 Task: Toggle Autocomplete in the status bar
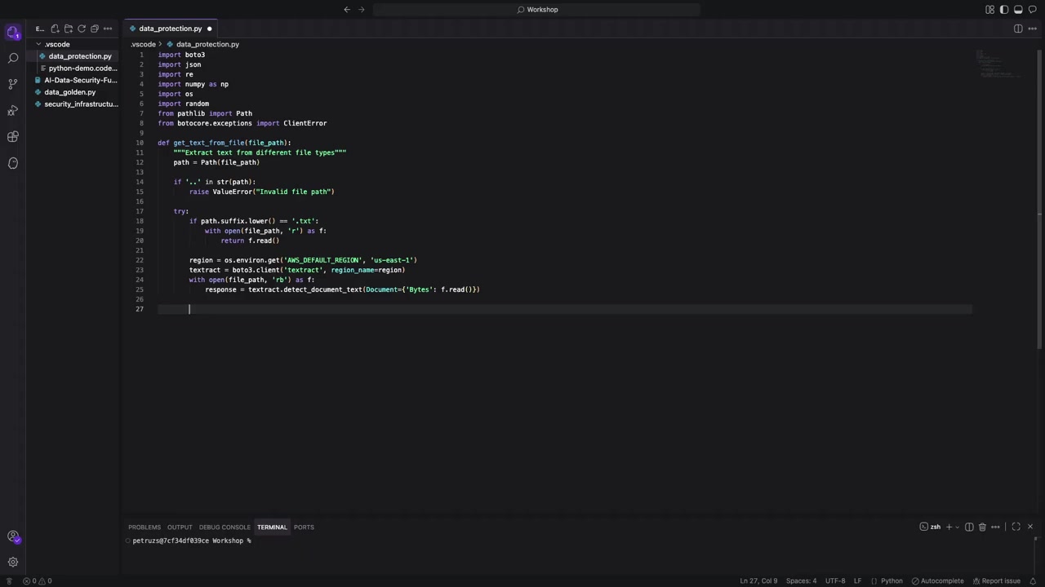[x=938, y=581]
